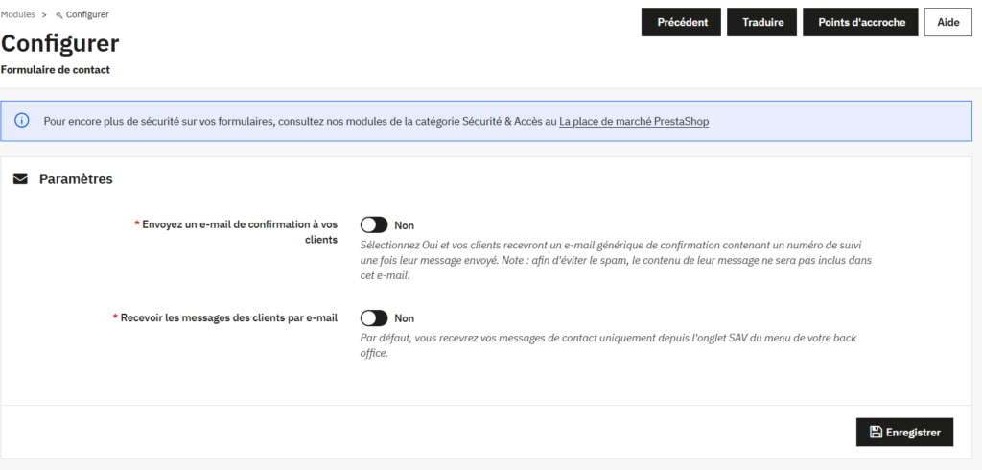Viewport: 982px width, 470px height.
Task: Toggle receiving customer messages by e-mail
Action: 374,317
